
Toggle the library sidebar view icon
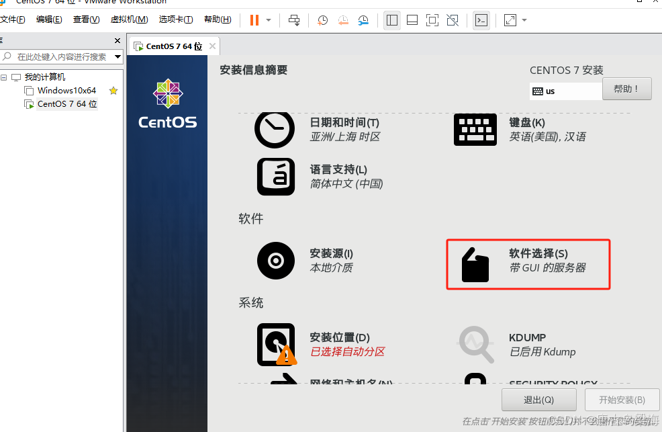point(392,20)
